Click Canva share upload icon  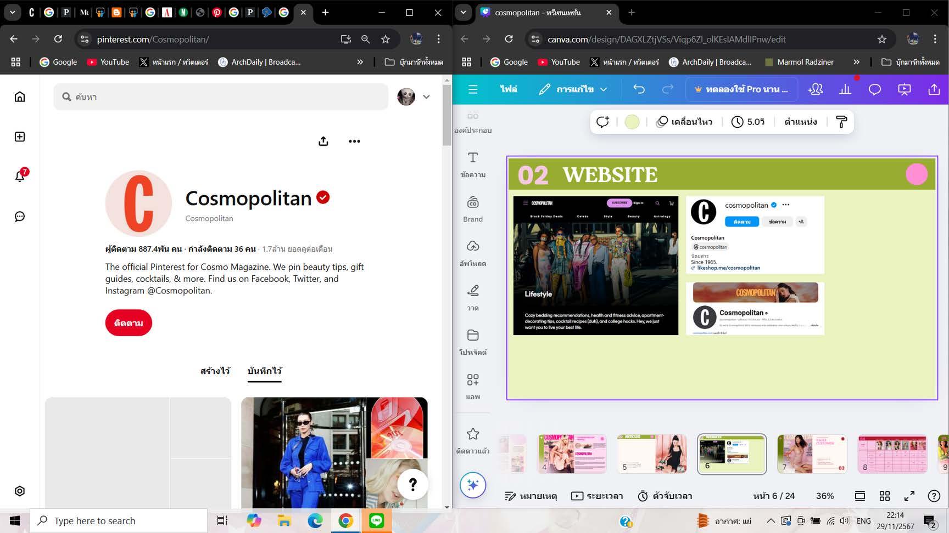pyautogui.click(x=934, y=89)
